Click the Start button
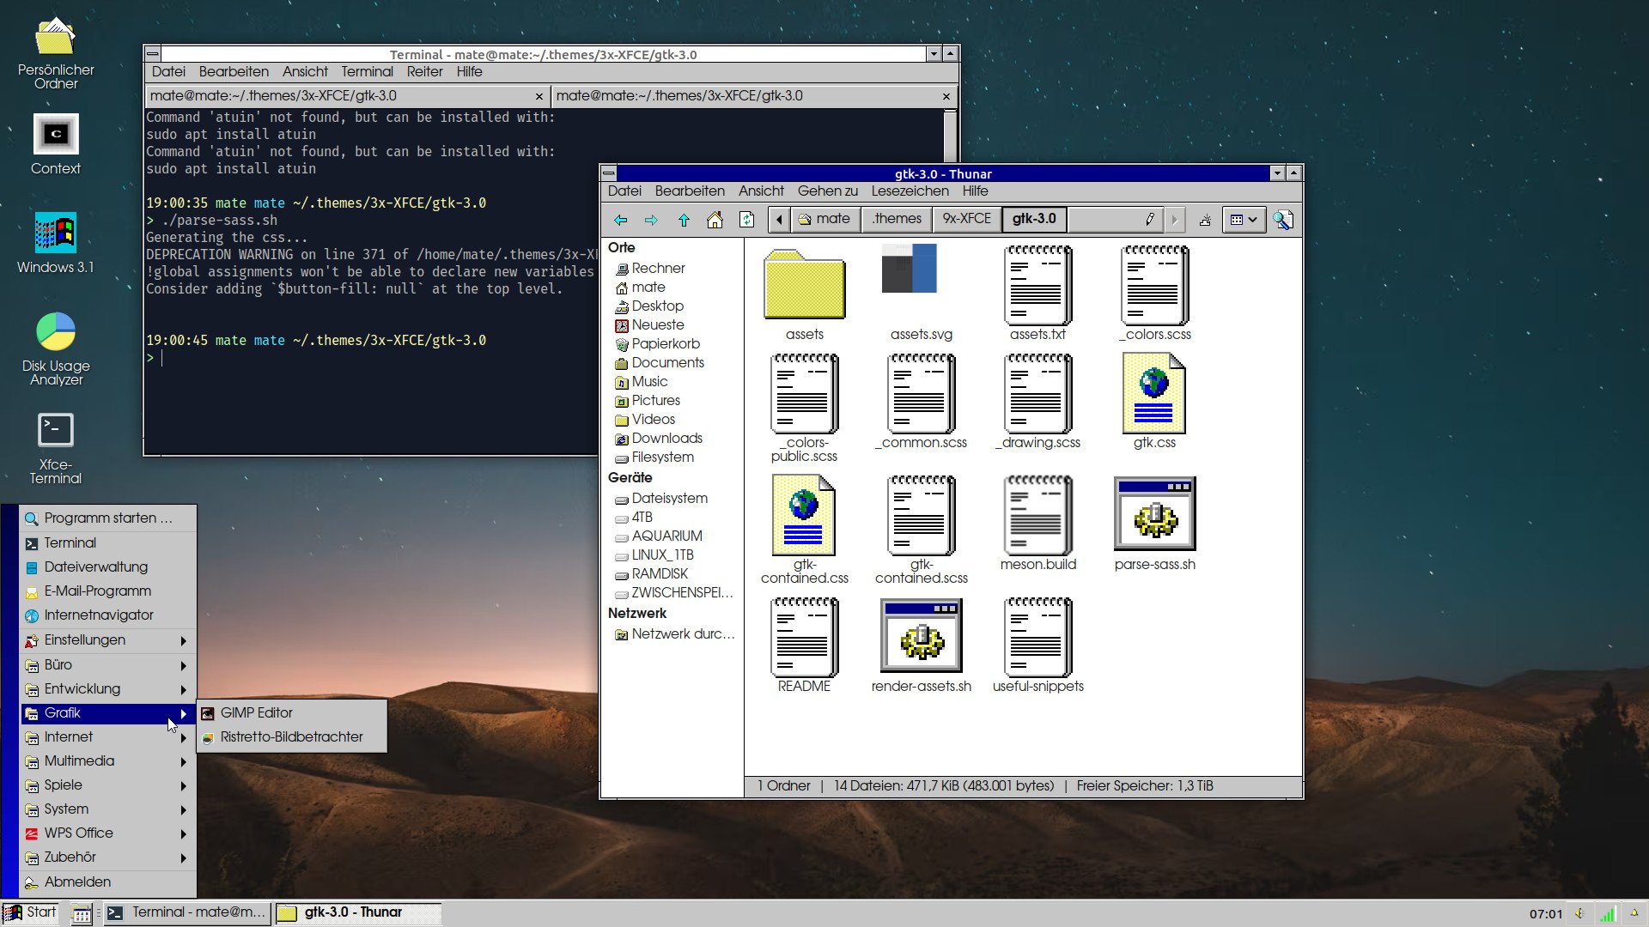The width and height of the screenshot is (1649, 927). coord(31,912)
